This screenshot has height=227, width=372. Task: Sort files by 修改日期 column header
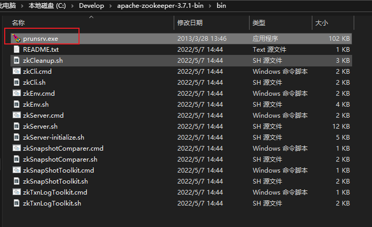click(x=190, y=23)
